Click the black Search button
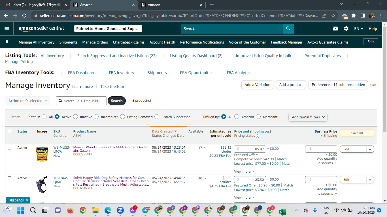This screenshot has height=217, width=387. pos(117,101)
